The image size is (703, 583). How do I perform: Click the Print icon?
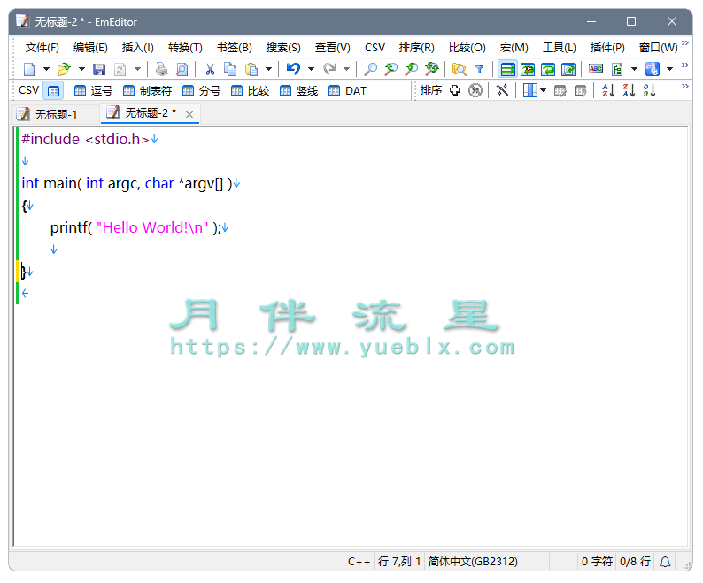(x=161, y=70)
